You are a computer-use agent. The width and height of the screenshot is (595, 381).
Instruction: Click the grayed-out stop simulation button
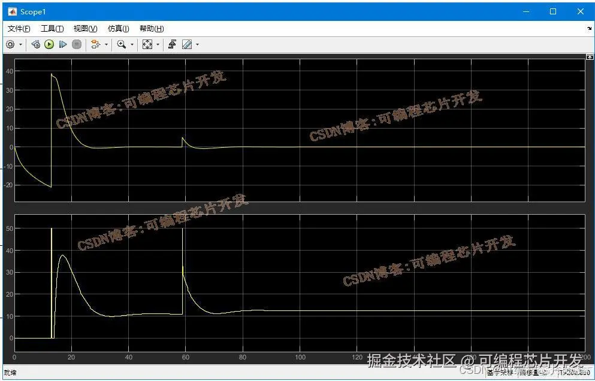tap(77, 45)
